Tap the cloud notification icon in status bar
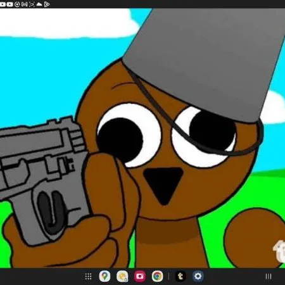Screen dimensions: 285x285 (x=39, y=4)
